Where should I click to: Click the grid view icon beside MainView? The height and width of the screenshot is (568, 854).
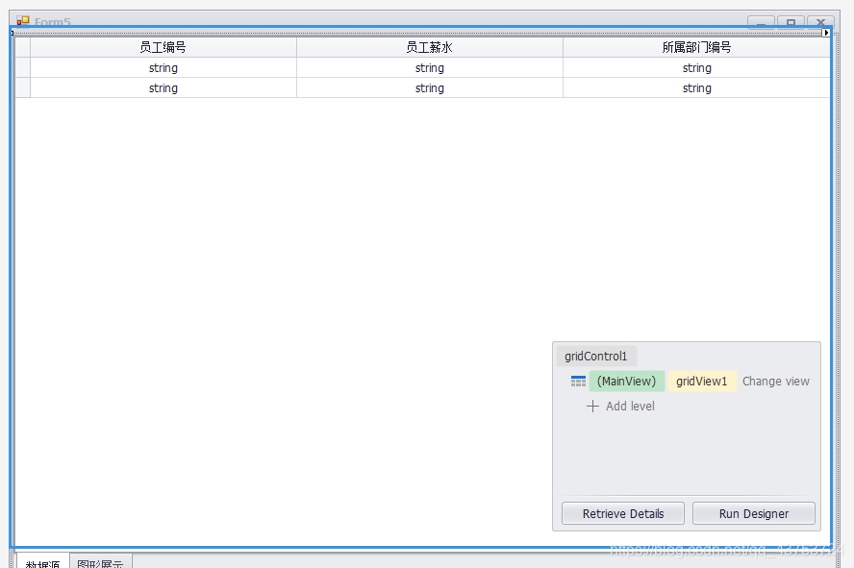pos(578,382)
